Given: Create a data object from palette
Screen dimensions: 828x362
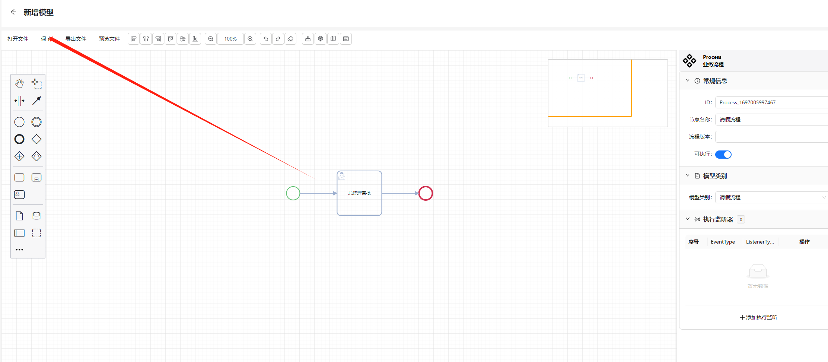Looking at the screenshot, I should pyautogui.click(x=19, y=216).
